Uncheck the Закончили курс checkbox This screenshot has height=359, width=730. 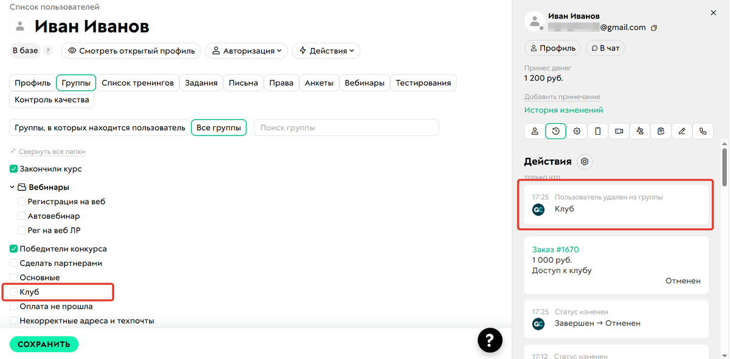pyautogui.click(x=14, y=169)
